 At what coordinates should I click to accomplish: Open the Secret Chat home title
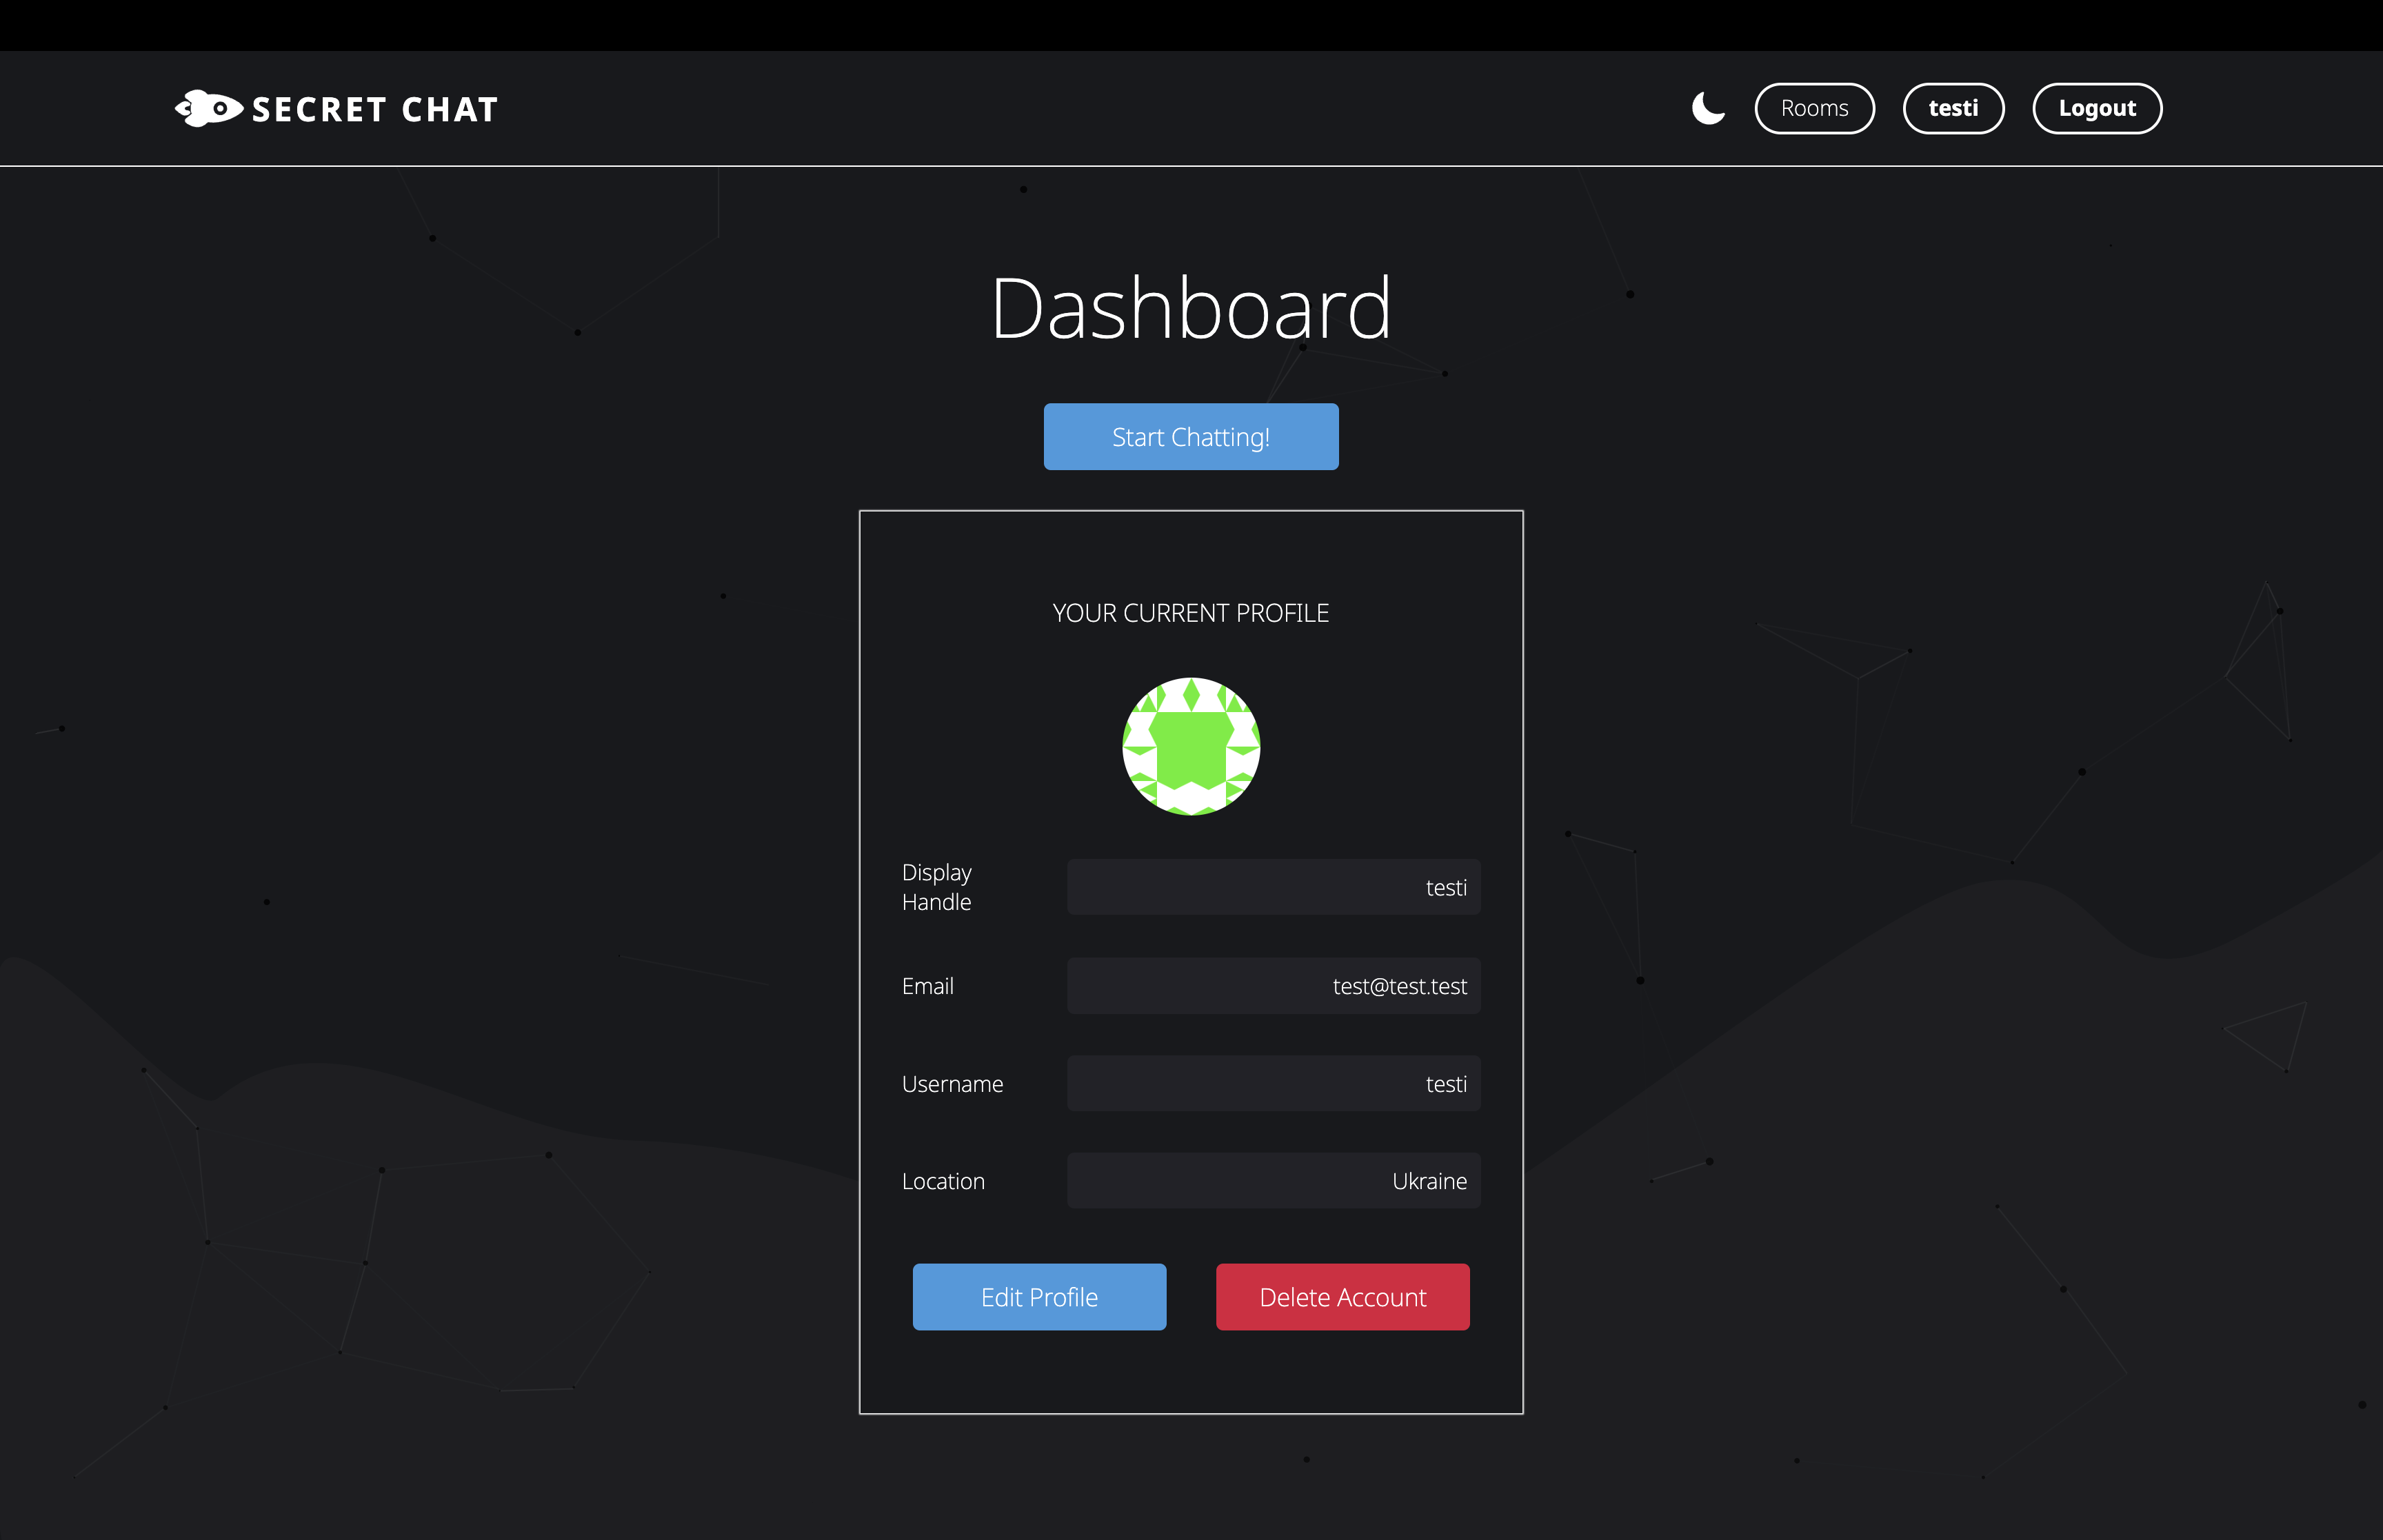[375, 109]
